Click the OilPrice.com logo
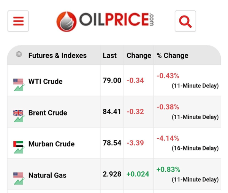228x193 pixels. click(105, 22)
